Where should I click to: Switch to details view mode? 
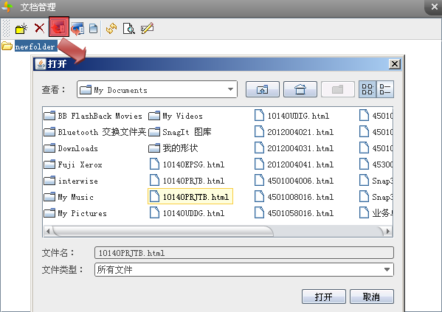(x=385, y=89)
